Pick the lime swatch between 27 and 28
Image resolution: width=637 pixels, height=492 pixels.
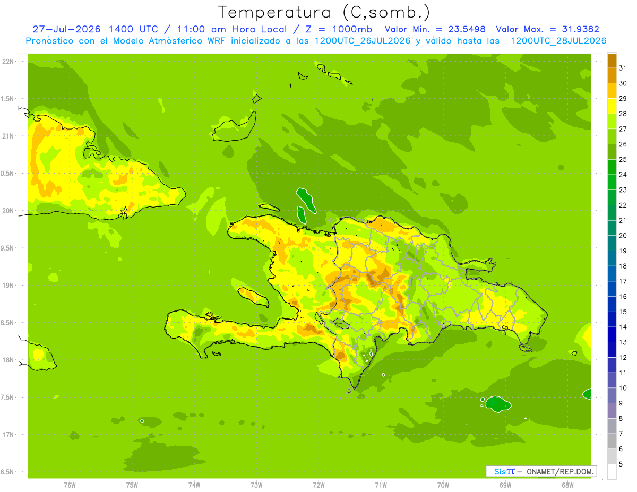[612, 121]
